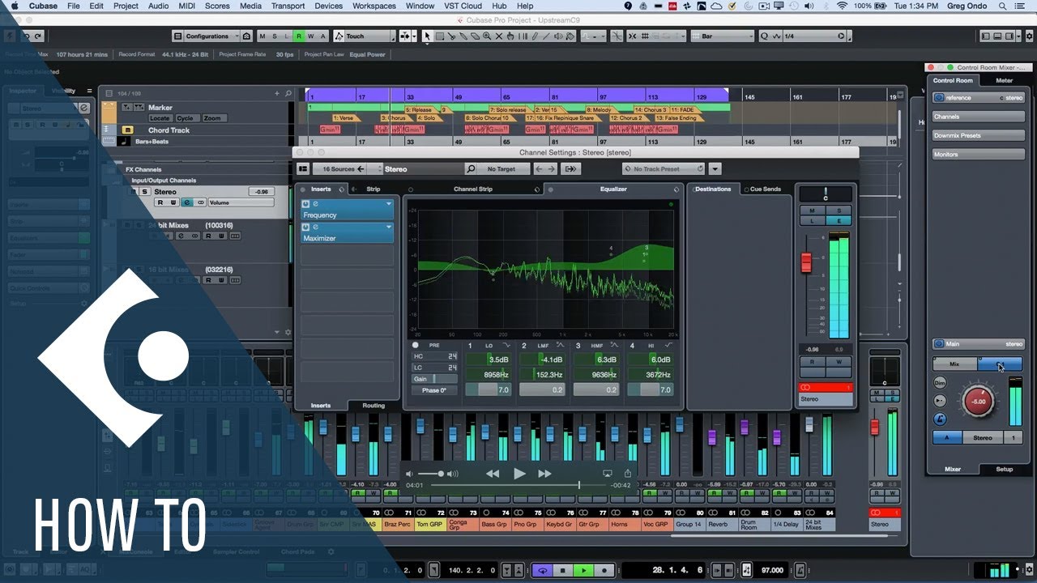Open Maximizer plug-in editor e icon
The image size is (1037, 583).
pos(315,227)
